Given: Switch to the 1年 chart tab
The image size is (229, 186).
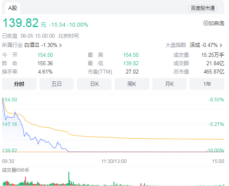Looking at the screenshot, I should click(207, 84).
